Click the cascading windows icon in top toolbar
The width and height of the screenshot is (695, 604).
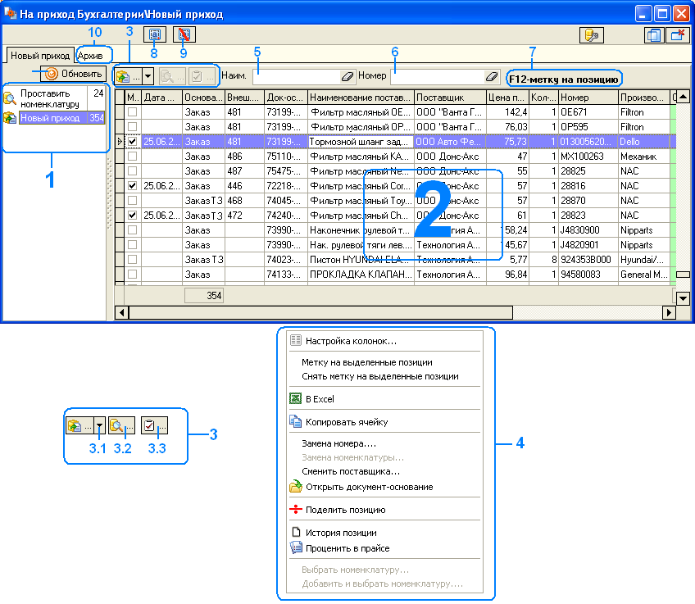(x=653, y=35)
